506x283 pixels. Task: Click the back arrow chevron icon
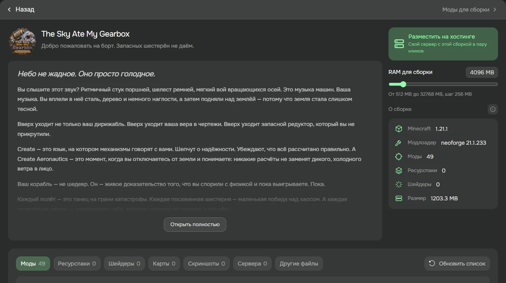(9, 10)
